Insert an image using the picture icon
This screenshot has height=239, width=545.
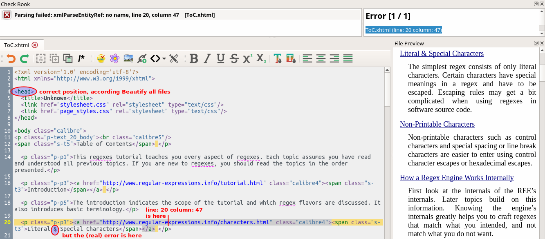tap(128, 58)
